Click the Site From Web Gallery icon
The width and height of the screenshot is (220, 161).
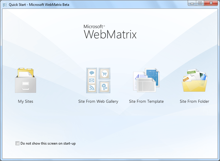click(98, 80)
